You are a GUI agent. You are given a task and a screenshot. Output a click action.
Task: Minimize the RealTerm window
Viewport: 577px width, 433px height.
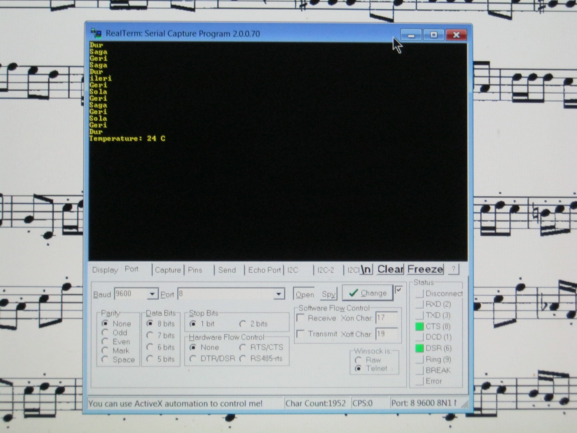coord(411,35)
